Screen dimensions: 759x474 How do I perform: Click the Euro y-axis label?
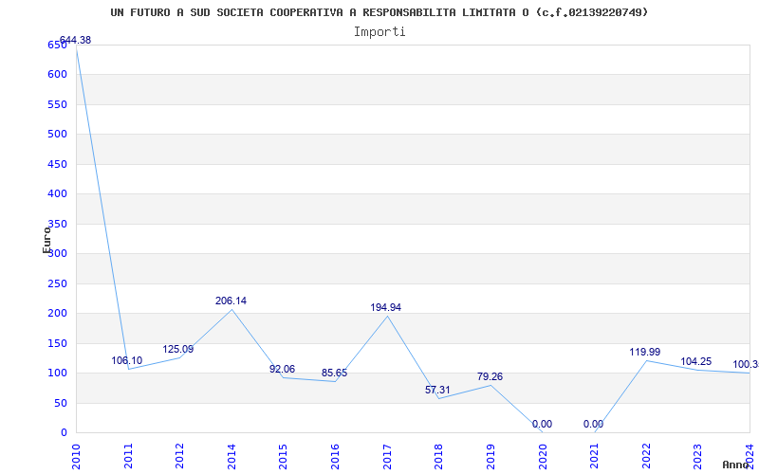[46, 240]
